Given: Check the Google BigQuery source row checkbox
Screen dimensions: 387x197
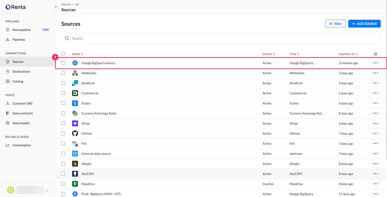Looking at the screenshot, I should point(63,63).
